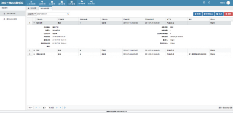The width and height of the screenshot is (233, 113).
Task: Go to first page using pagination arrow
Action: click(x=36, y=108)
